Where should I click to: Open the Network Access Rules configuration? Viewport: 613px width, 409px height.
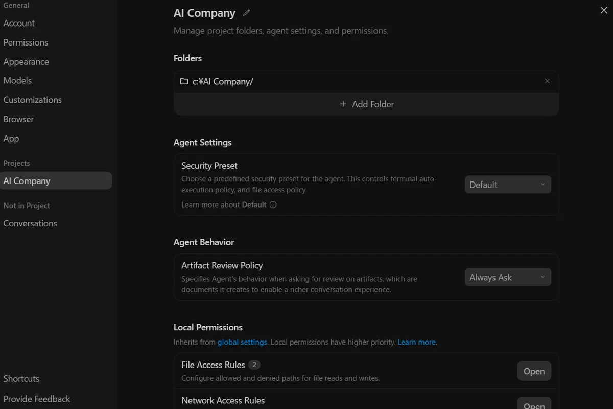pyautogui.click(x=534, y=404)
